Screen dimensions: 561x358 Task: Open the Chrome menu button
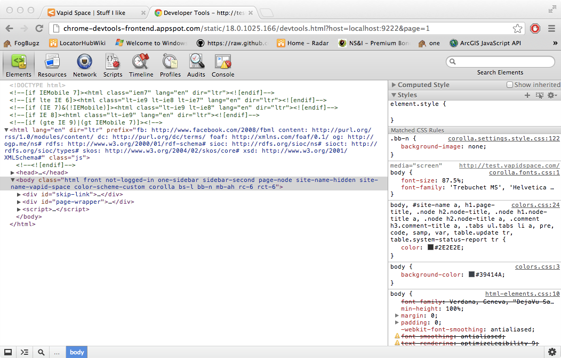tap(552, 29)
